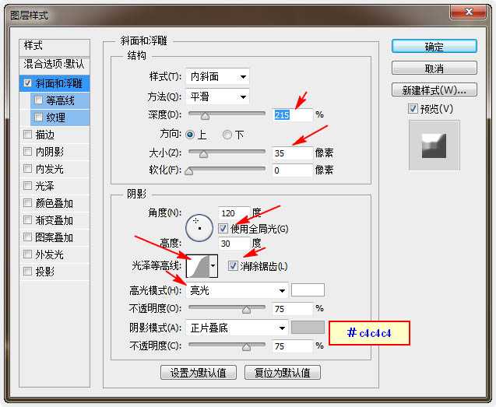Enable the 图案叠加 checkbox
Screen dimensions: 496x407
click(27, 237)
